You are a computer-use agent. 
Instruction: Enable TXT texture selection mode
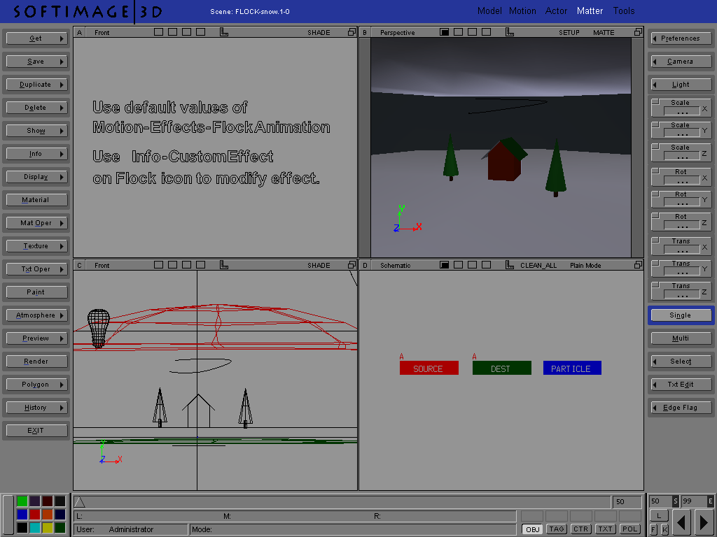605,529
